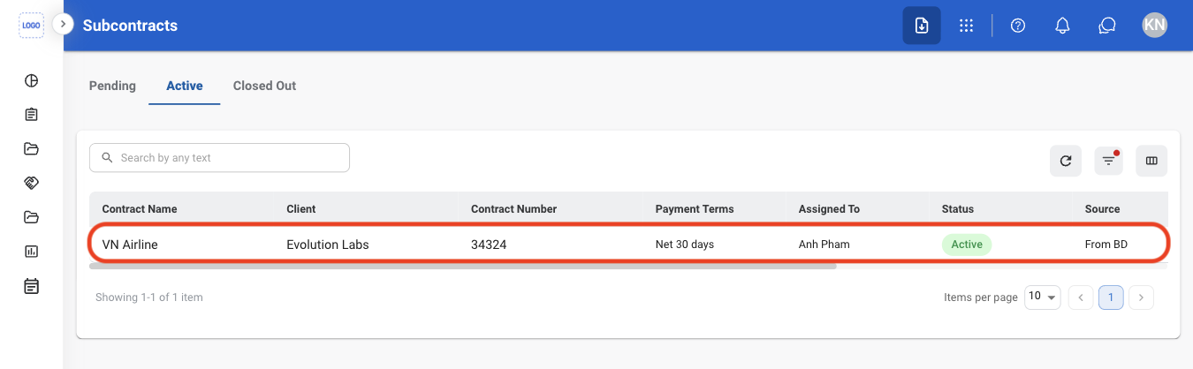Focus the Search by any text field
1193x369 pixels.
point(219,158)
